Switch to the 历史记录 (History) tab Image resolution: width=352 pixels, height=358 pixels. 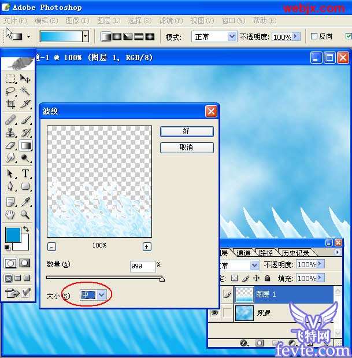tap(295, 253)
